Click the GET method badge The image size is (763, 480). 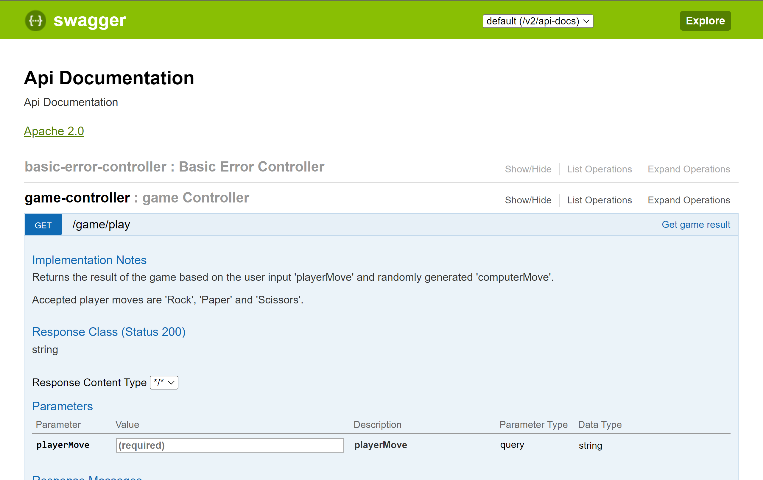pyautogui.click(x=43, y=225)
